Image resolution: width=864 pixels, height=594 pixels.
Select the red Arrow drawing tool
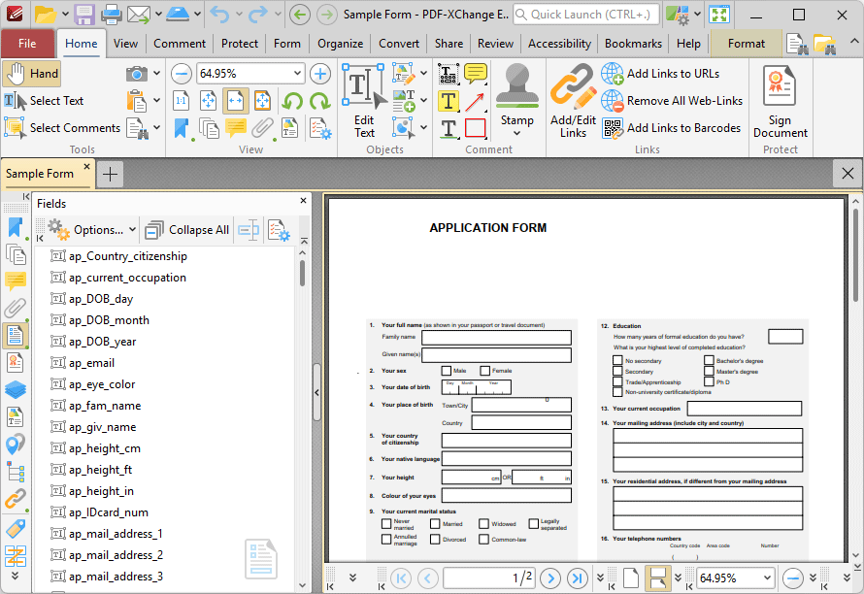(x=475, y=101)
